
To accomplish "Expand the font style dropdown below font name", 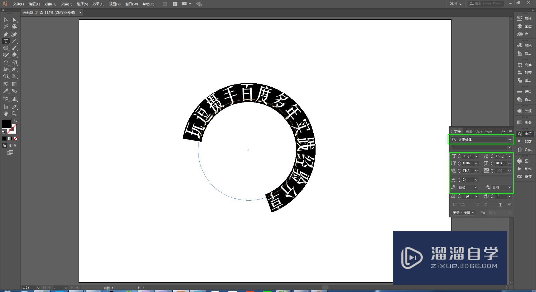I will (x=510, y=147).
